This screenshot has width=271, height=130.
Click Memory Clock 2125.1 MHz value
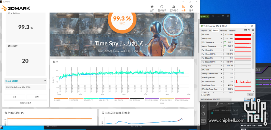click(228, 39)
